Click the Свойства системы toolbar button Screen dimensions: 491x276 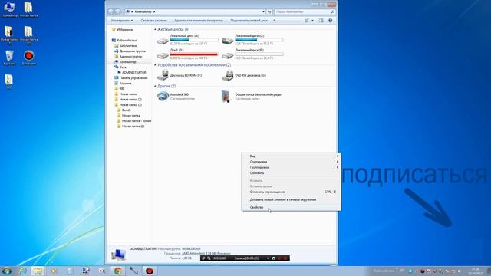[x=153, y=21]
